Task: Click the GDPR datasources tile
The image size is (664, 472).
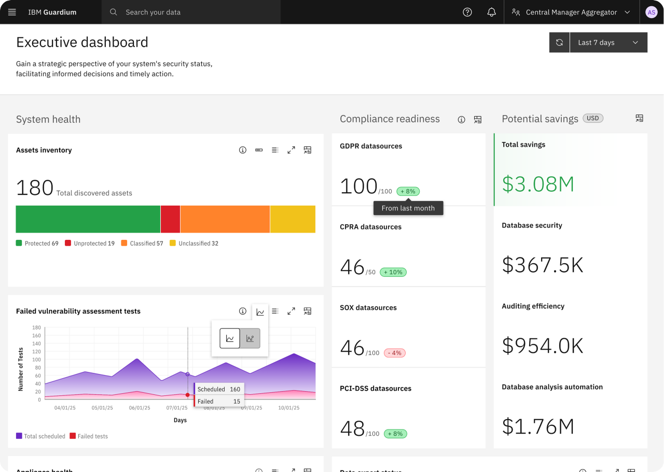Action: tap(409, 170)
